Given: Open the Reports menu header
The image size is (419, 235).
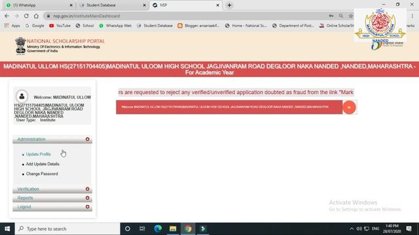Looking at the screenshot, I should click(52, 198).
